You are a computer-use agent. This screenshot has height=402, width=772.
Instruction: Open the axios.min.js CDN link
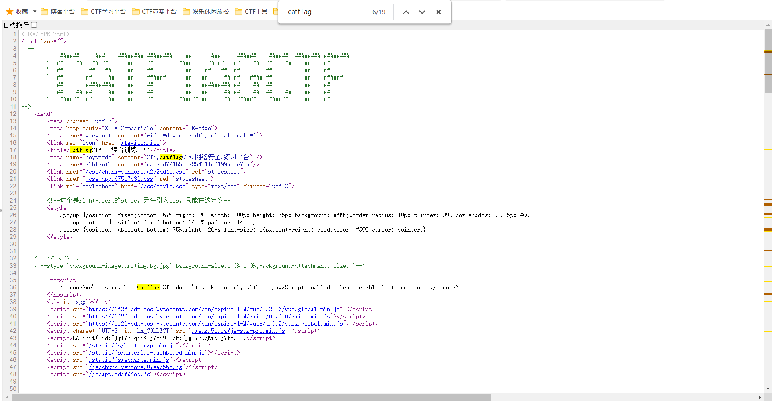[209, 316]
